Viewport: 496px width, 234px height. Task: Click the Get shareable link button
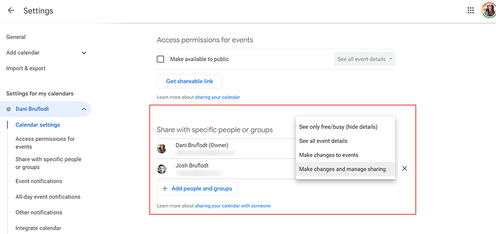point(189,81)
